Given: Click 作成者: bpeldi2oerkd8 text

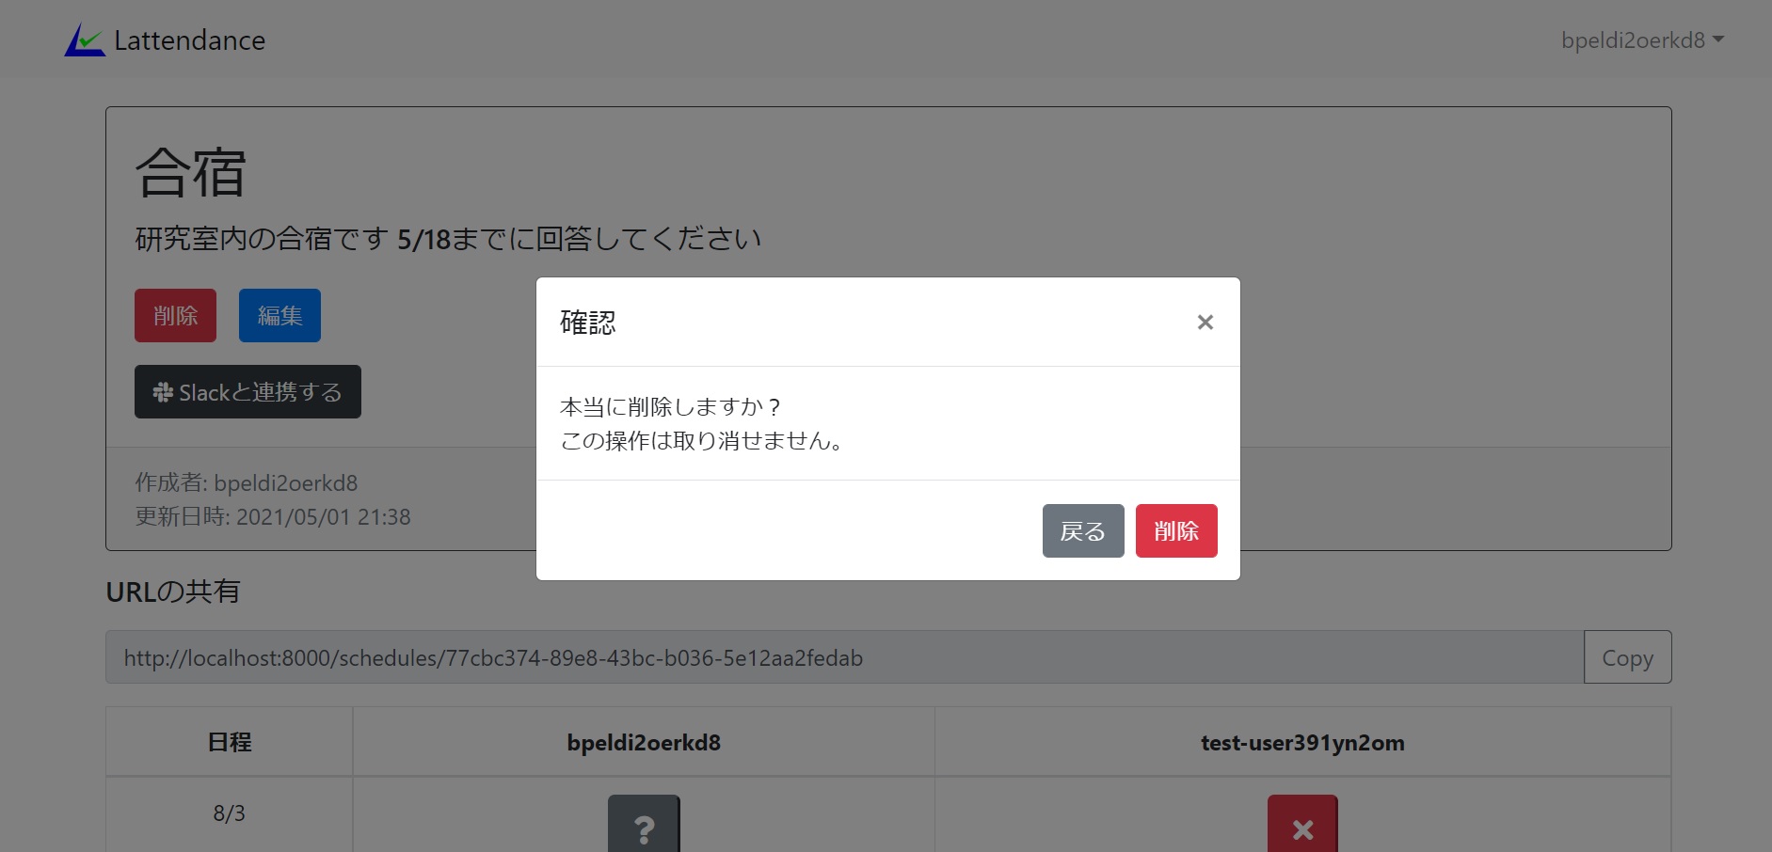Looking at the screenshot, I should (x=247, y=482).
